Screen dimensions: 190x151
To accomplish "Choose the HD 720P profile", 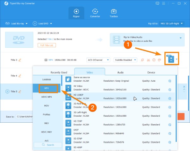I will [x=119, y=123].
